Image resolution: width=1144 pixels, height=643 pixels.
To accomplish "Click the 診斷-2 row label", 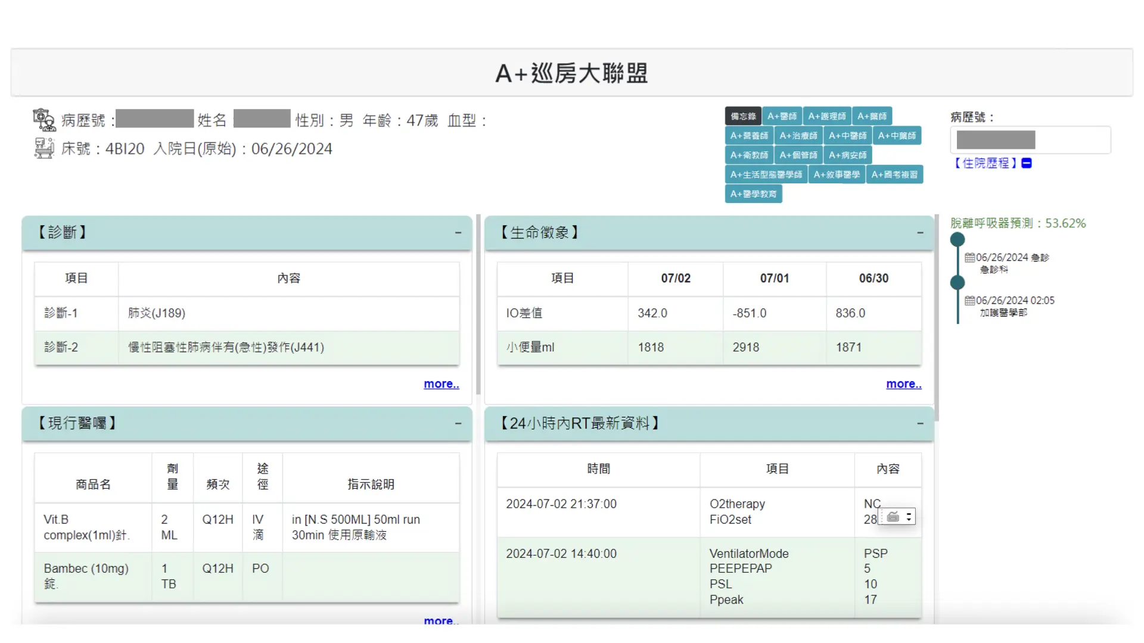I will click(x=61, y=347).
